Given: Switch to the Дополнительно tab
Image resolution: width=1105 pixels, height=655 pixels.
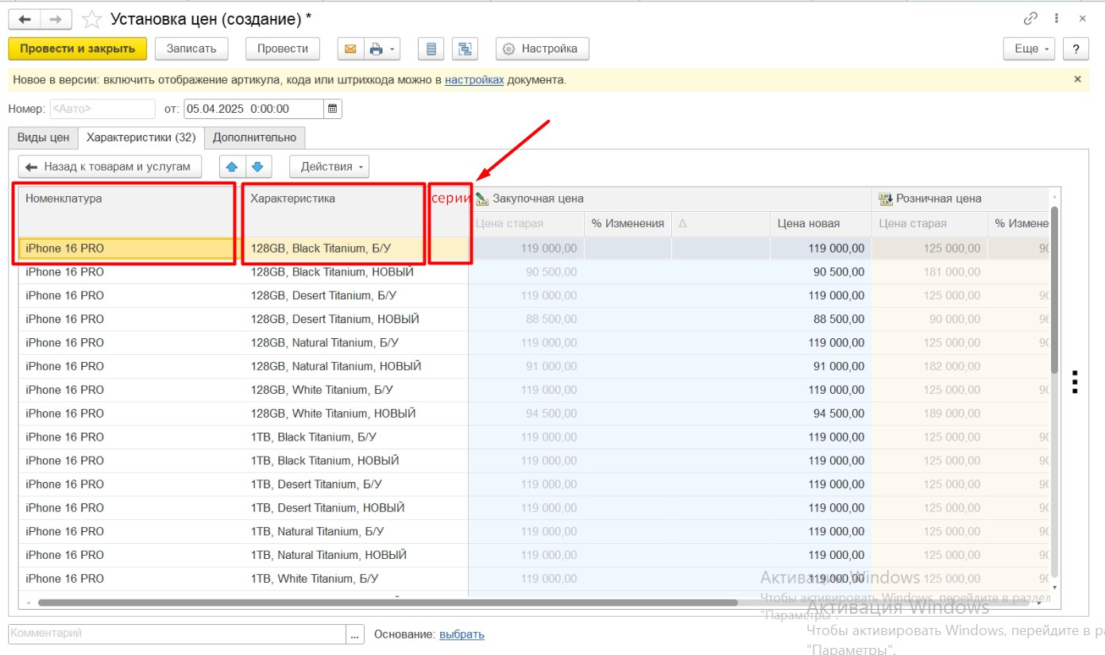Looking at the screenshot, I should [x=254, y=137].
